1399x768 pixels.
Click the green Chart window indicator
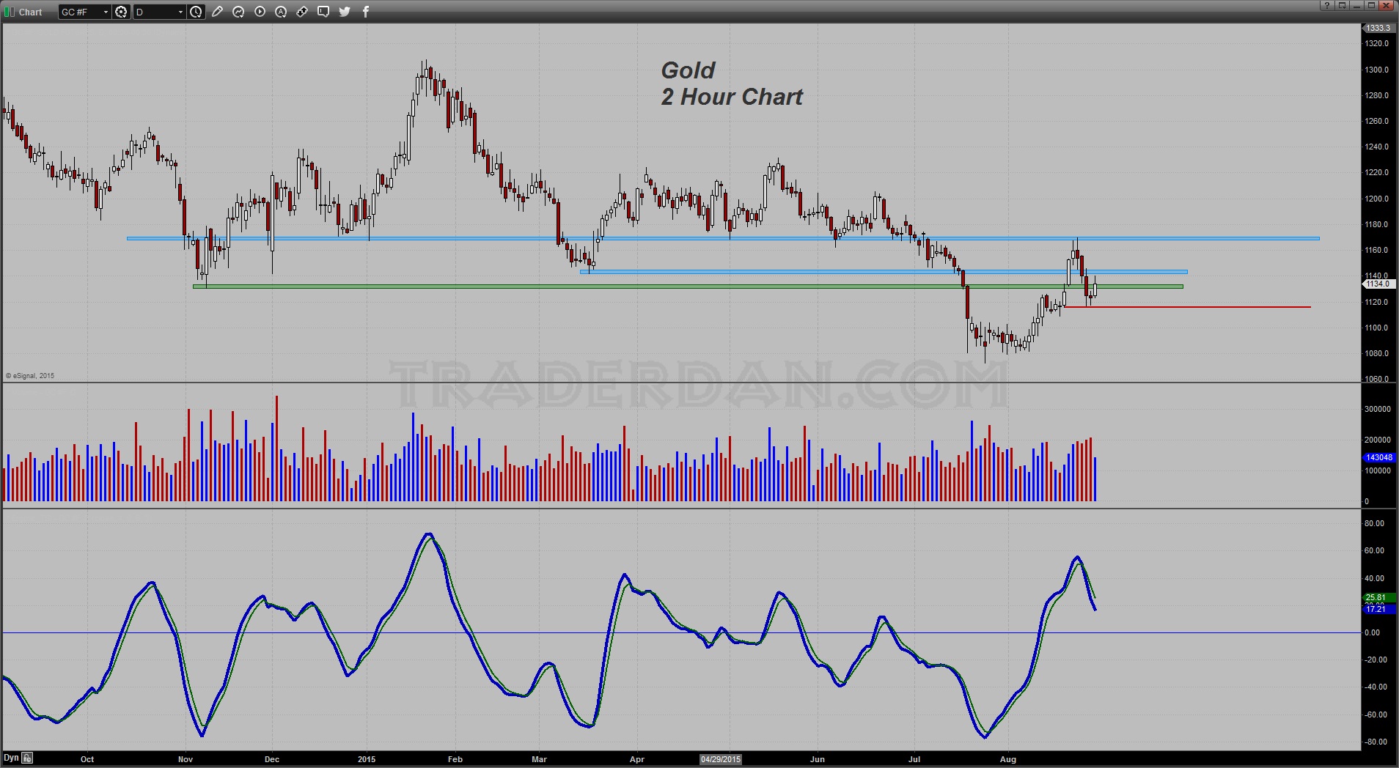coord(9,12)
